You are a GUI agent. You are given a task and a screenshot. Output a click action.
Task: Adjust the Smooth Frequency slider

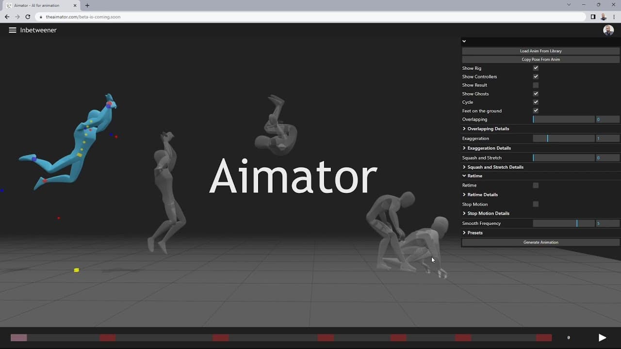coord(563,223)
